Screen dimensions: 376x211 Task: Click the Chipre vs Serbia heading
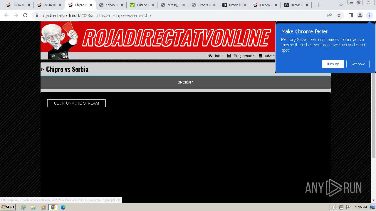[x=67, y=69]
